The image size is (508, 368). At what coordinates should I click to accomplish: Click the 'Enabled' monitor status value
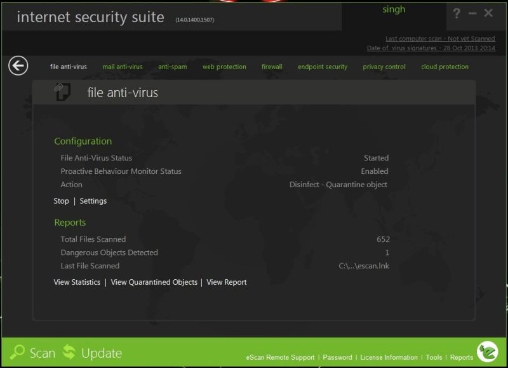[375, 171]
